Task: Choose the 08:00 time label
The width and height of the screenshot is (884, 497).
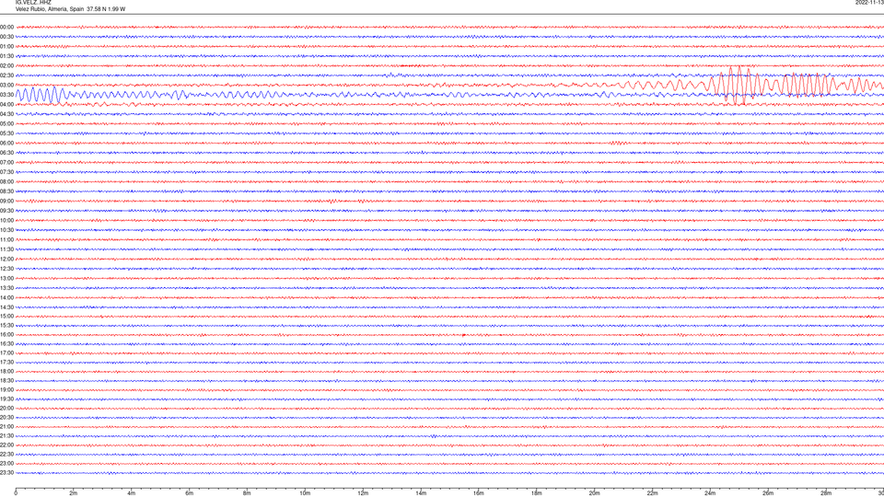Action: tap(6, 182)
